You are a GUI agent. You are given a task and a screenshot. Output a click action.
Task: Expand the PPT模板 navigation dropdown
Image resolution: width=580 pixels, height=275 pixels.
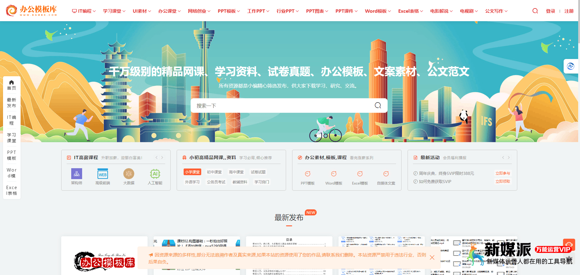tap(228, 11)
